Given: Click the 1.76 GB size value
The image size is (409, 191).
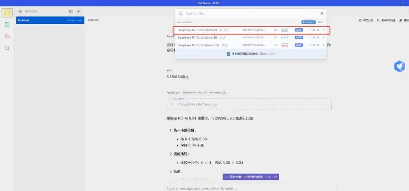Looking at the screenshot, I should pos(315,45).
